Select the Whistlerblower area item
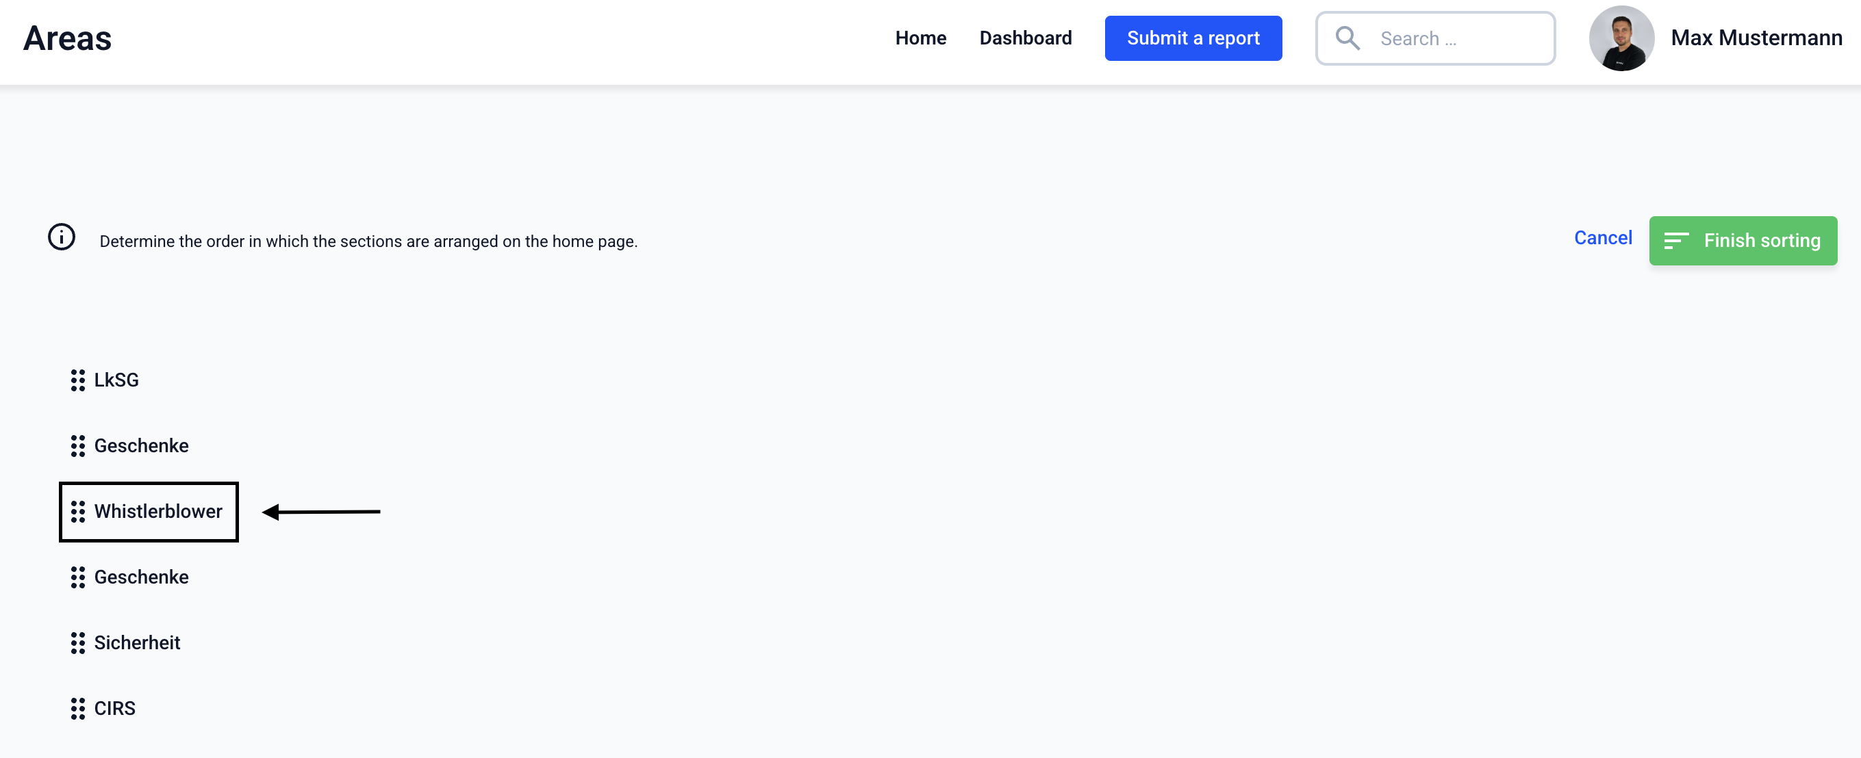1861x758 pixels. point(158,511)
